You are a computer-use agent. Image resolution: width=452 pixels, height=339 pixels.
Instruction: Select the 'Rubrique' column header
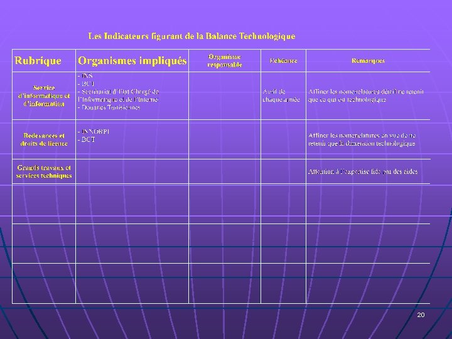[38, 60]
